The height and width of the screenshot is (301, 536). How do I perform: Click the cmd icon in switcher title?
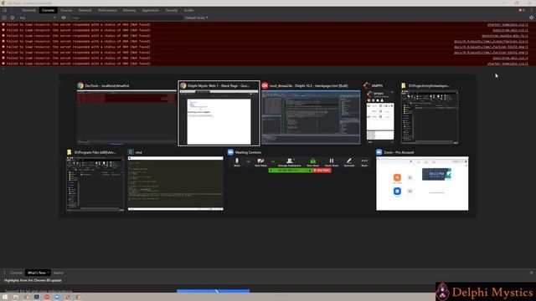coord(131,152)
